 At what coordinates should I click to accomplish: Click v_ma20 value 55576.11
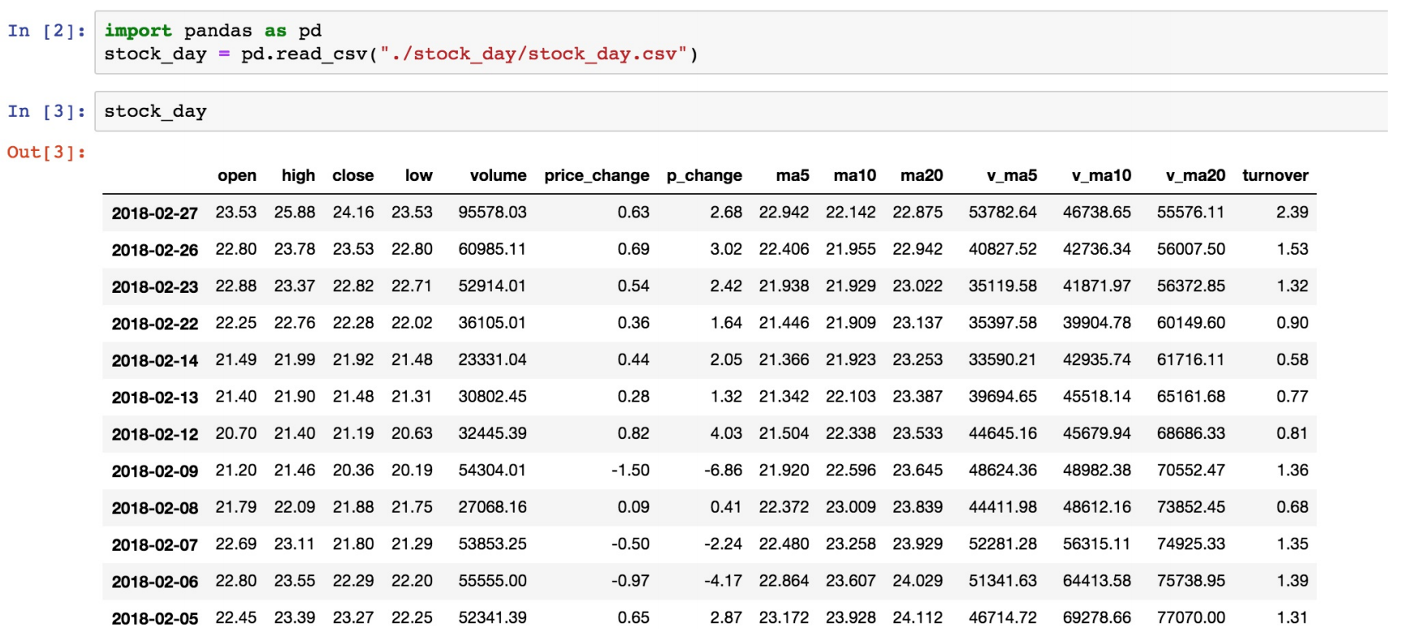(x=1190, y=213)
